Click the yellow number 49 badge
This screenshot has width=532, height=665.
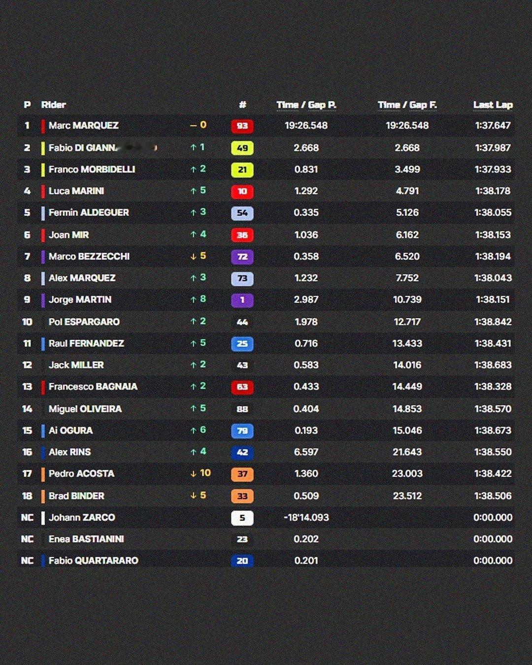(x=242, y=148)
